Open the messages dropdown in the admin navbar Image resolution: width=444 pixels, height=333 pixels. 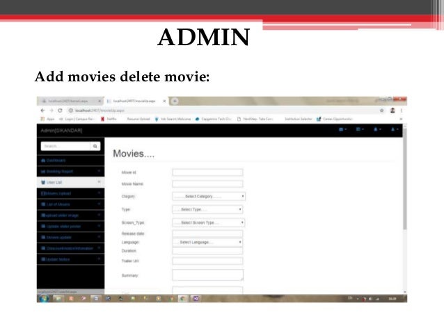click(x=342, y=129)
